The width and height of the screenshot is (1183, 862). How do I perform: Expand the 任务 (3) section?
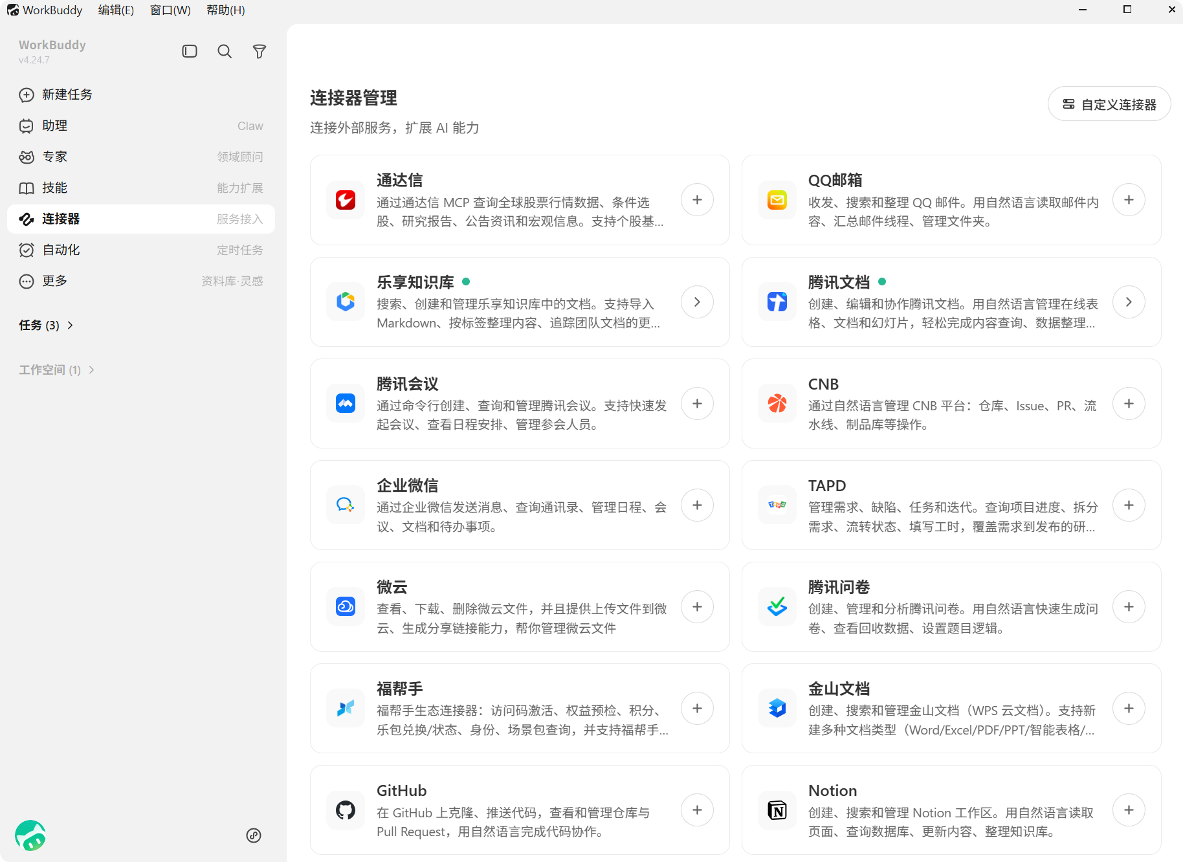46,325
